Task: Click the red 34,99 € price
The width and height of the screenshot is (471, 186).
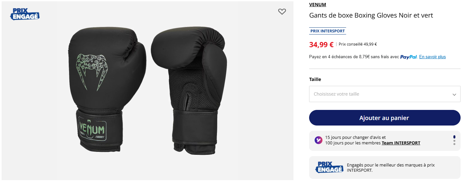Action: pos(321,45)
